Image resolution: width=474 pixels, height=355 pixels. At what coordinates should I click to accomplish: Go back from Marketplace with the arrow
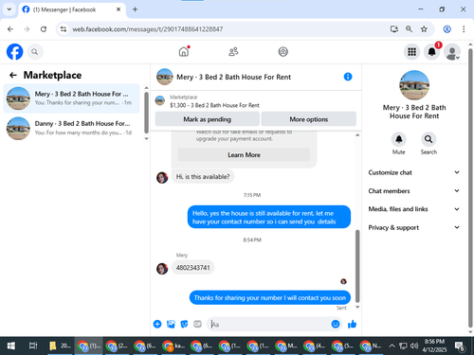click(x=13, y=75)
